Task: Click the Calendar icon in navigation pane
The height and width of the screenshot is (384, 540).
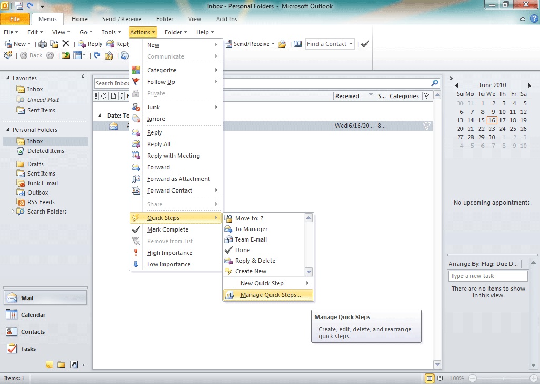Action: [x=12, y=315]
